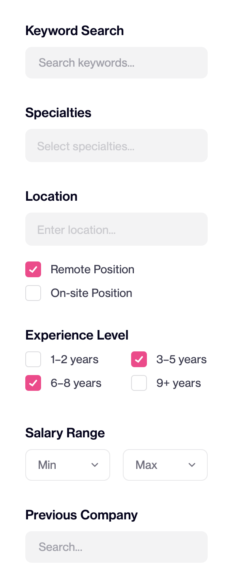Click the Remote Position label text
Image resolution: width=233 pixels, height=588 pixels.
(x=92, y=269)
